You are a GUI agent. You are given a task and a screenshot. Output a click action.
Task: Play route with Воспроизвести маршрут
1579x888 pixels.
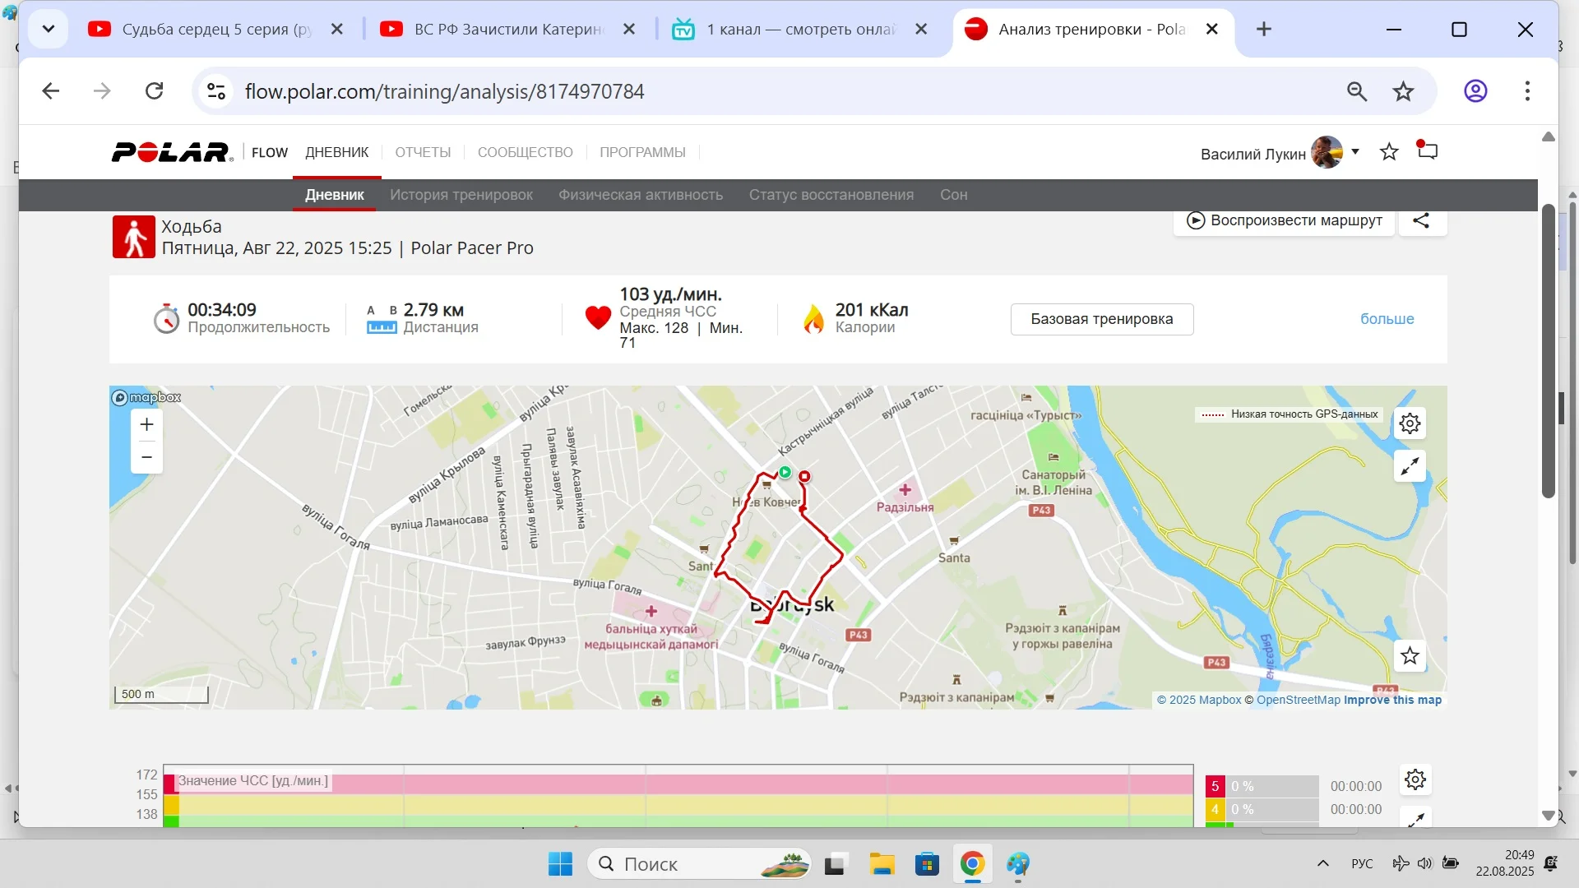[x=1284, y=220]
